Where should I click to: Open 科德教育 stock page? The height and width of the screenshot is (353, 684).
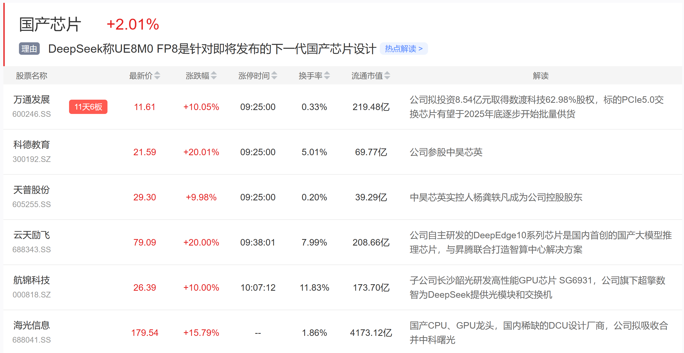point(32,145)
